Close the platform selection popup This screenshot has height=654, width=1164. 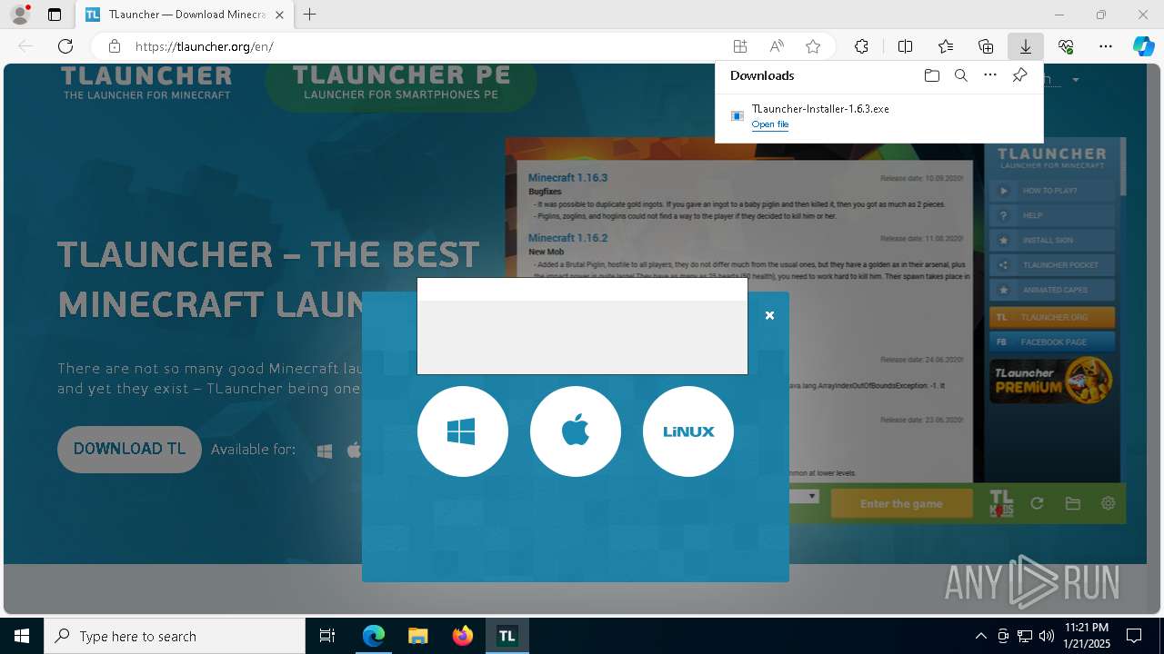[769, 315]
